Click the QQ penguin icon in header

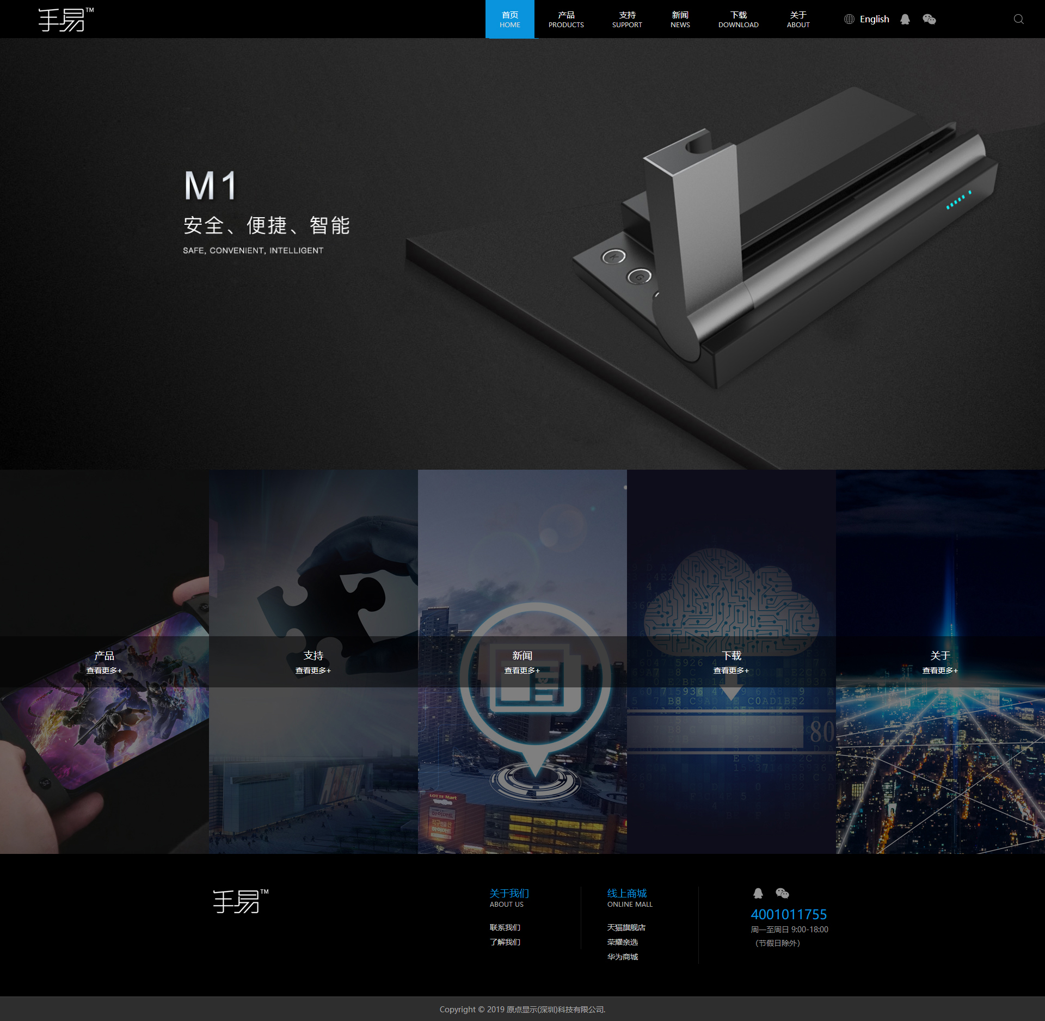[905, 20]
